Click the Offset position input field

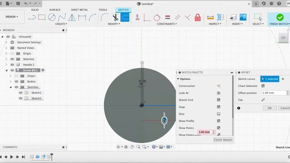(274, 93)
